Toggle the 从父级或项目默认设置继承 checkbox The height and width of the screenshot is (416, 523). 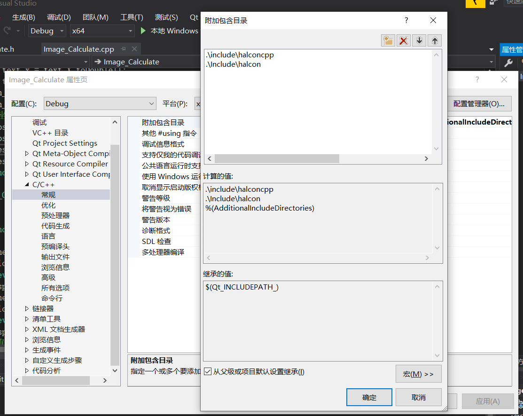pyautogui.click(x=207, y=371)
